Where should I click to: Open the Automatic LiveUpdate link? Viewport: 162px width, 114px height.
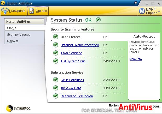coord(77,96)
